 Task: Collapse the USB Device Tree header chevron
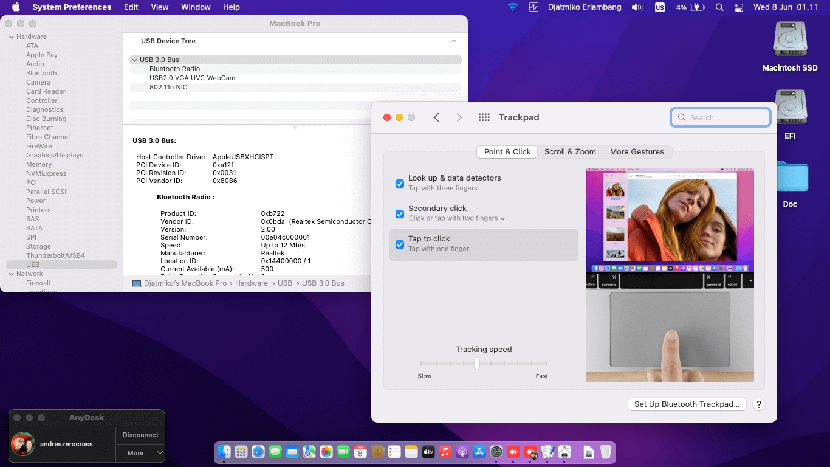(x=454, y=41)
